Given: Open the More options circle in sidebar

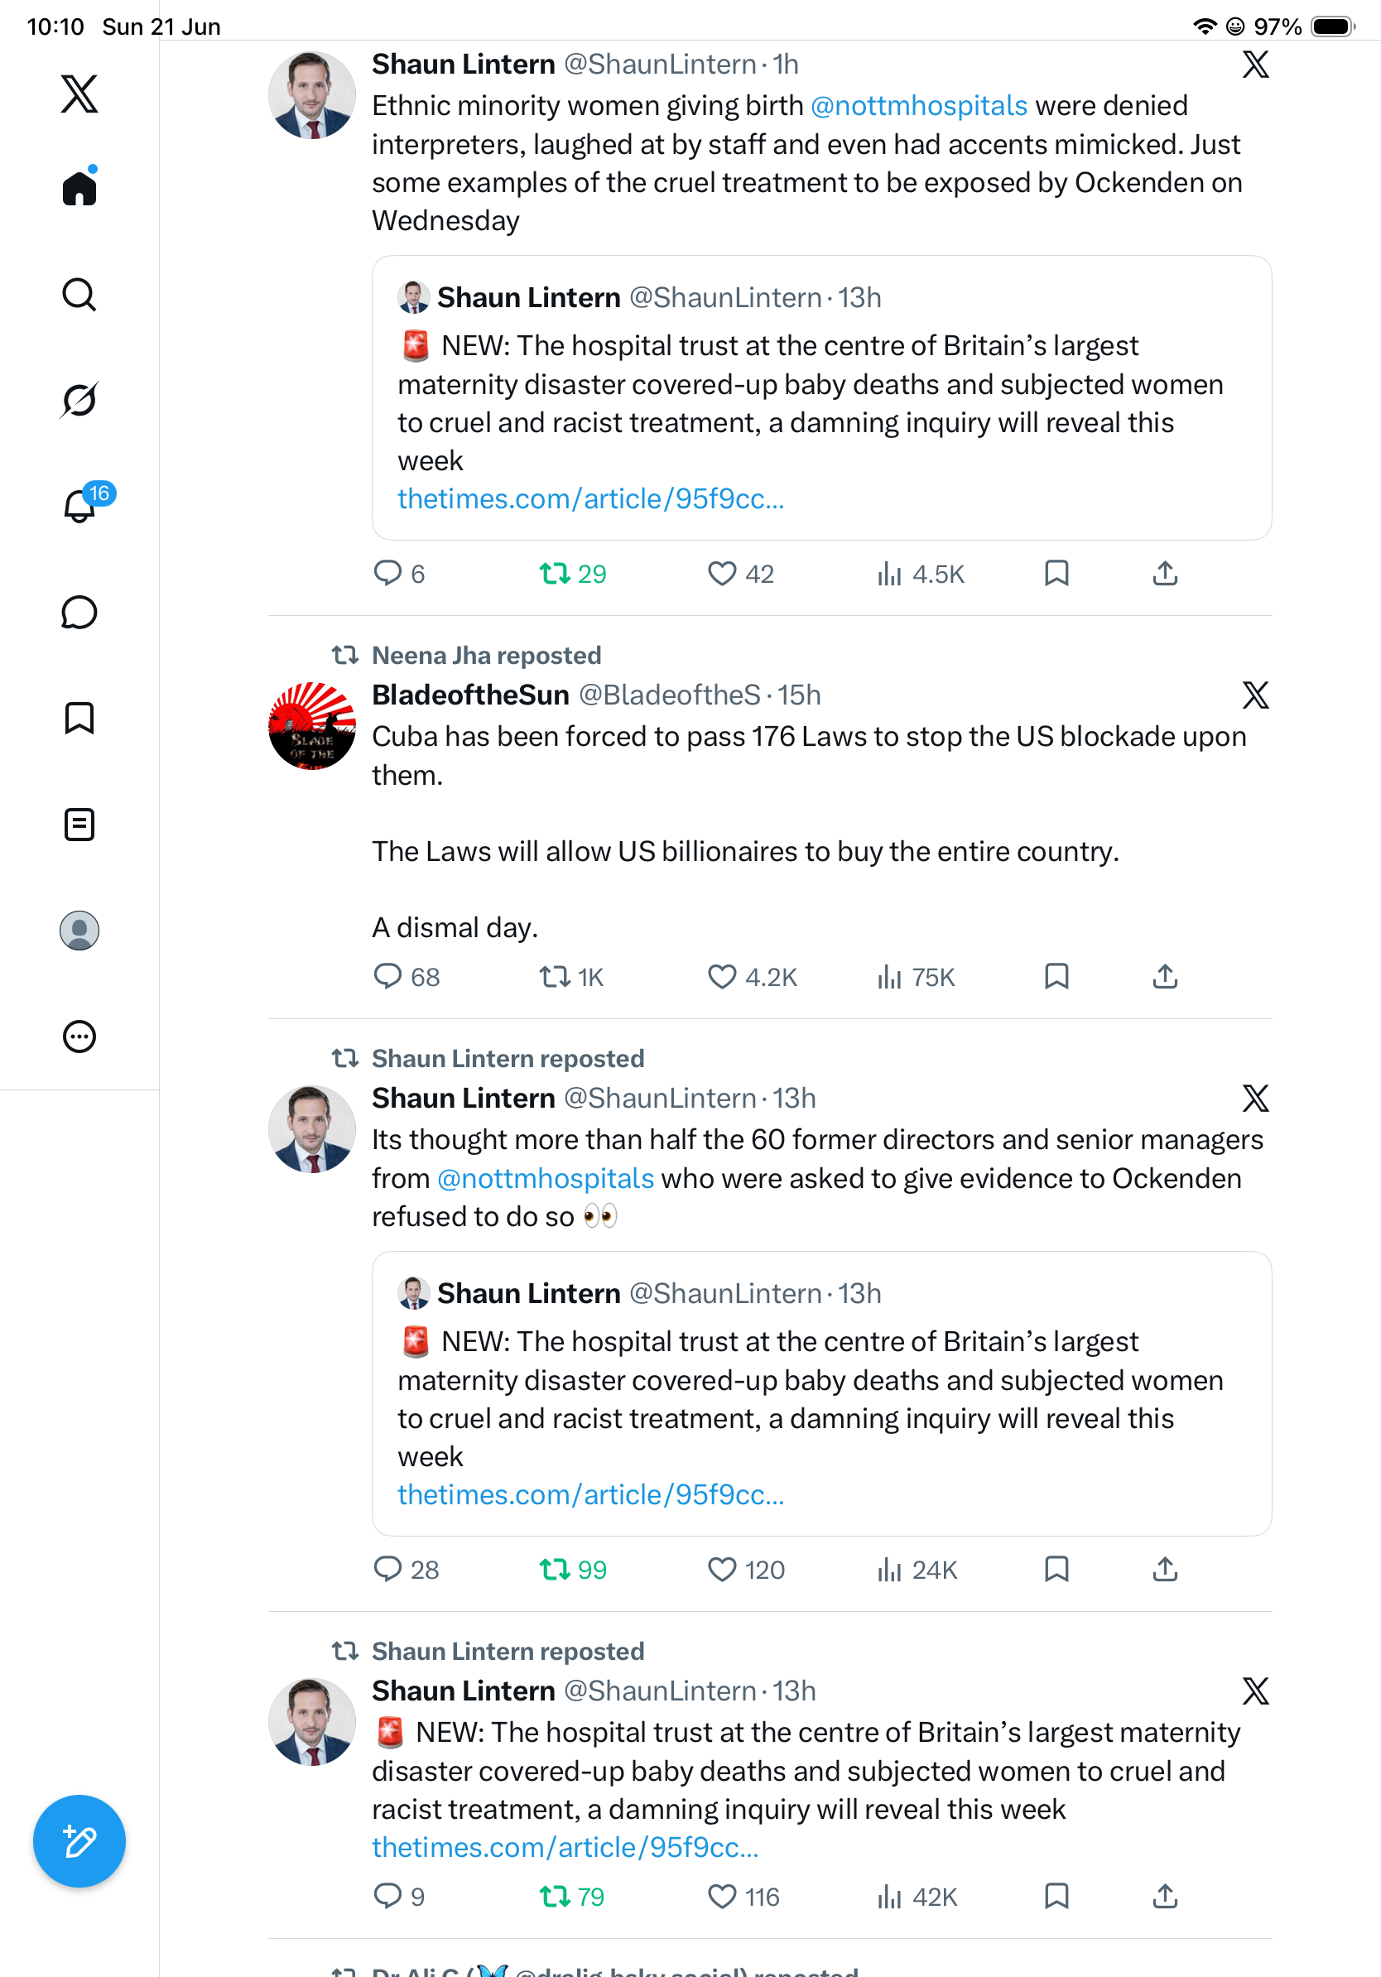Looking at the screenshot, I should 79,1037.
